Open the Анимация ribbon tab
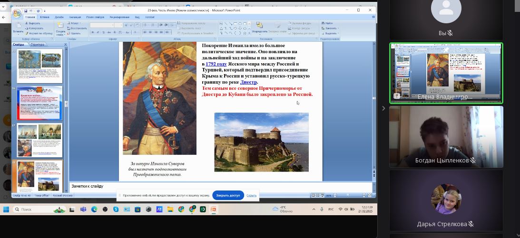The image size is (520, 238). tap(75, 17)
